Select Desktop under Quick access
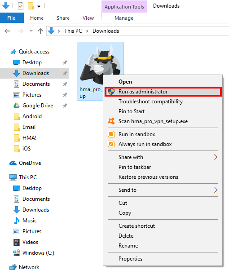 tap(32, 62)
